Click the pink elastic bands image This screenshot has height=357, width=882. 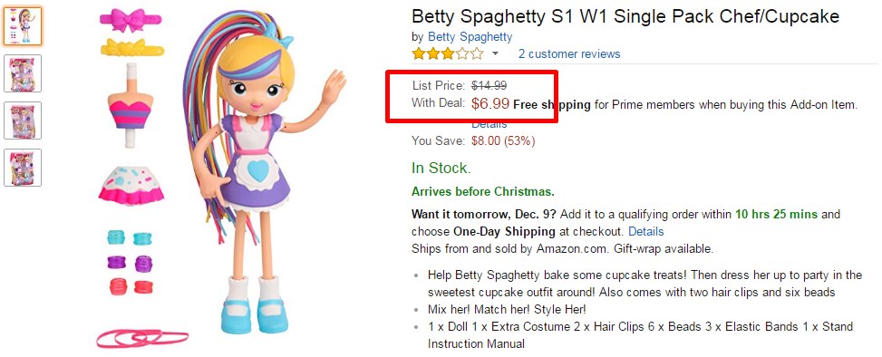[142, 339]
